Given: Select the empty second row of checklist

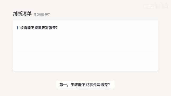Looking at the screenshot, I should point(85,45).
